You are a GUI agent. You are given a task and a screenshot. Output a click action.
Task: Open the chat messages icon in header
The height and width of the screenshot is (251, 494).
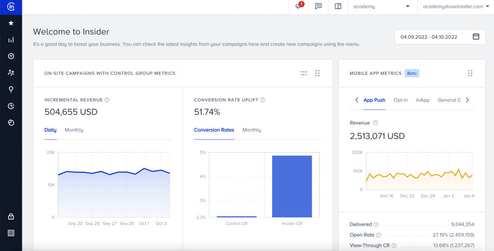coord(318,7)
